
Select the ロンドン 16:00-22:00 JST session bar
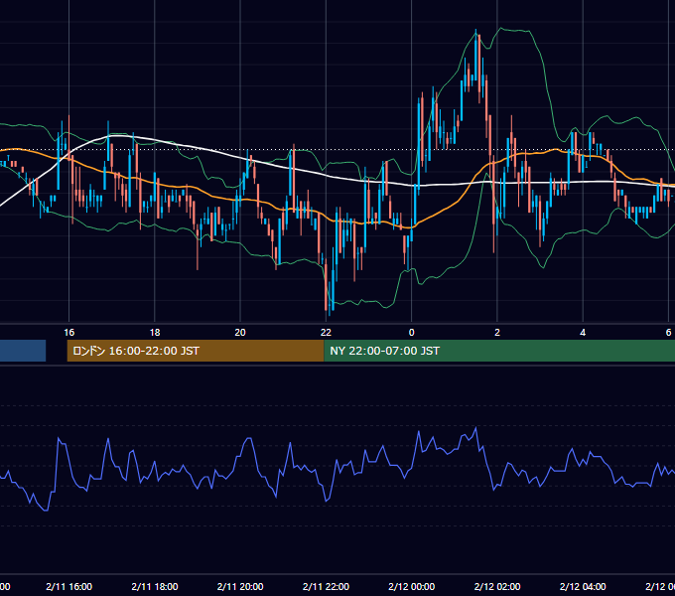pyautogui.click(x=196, y=351)
